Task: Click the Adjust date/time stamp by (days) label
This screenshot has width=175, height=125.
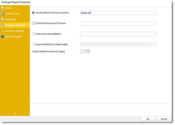Action: [49, 51]
